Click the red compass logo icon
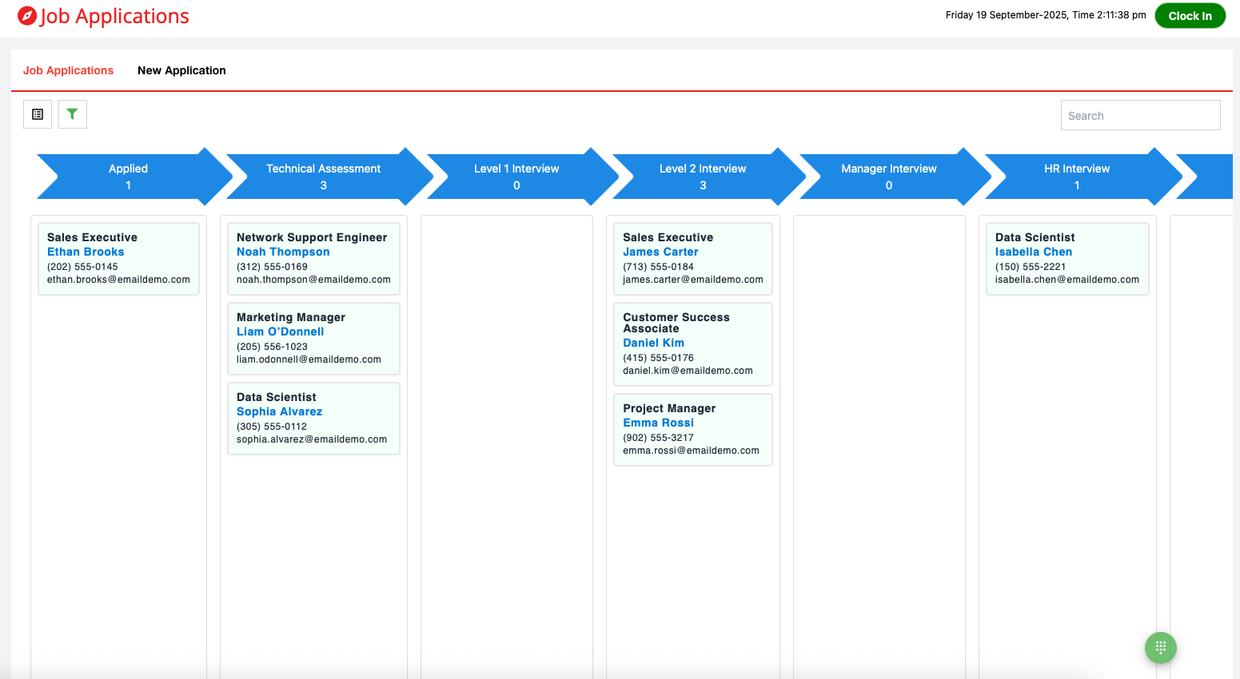The image size is (1240, 679). (27, 16)
